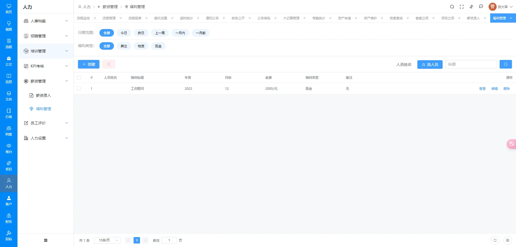Screen dimensions: 516x247
Task: Select 其它 welfare type filter
Action: click(x=124, y=46)
